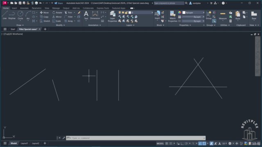Image resolution: width=262 pixels, height=147 pixels.
Task: Activate the Group tool
Action: (x=208, y=15)
